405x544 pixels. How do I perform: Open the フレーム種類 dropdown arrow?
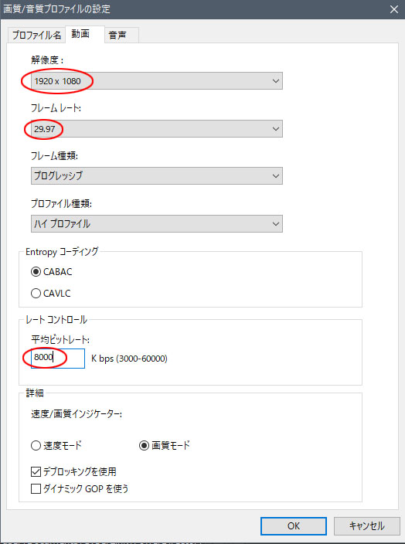(276, 176)
